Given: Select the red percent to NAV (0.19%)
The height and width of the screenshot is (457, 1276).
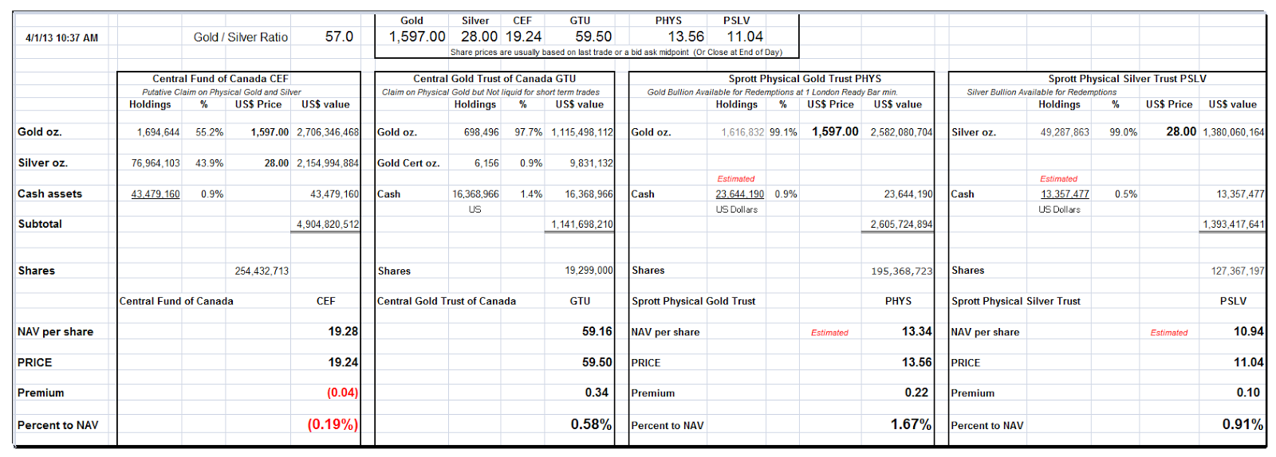Looking at the screenshot, I should pos(333,424).
